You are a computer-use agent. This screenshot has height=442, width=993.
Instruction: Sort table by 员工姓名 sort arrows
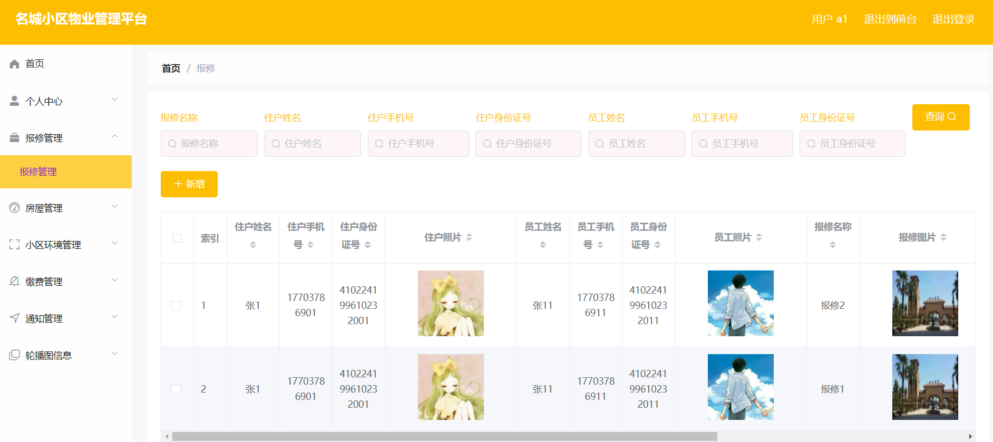[x=543, y=245]
